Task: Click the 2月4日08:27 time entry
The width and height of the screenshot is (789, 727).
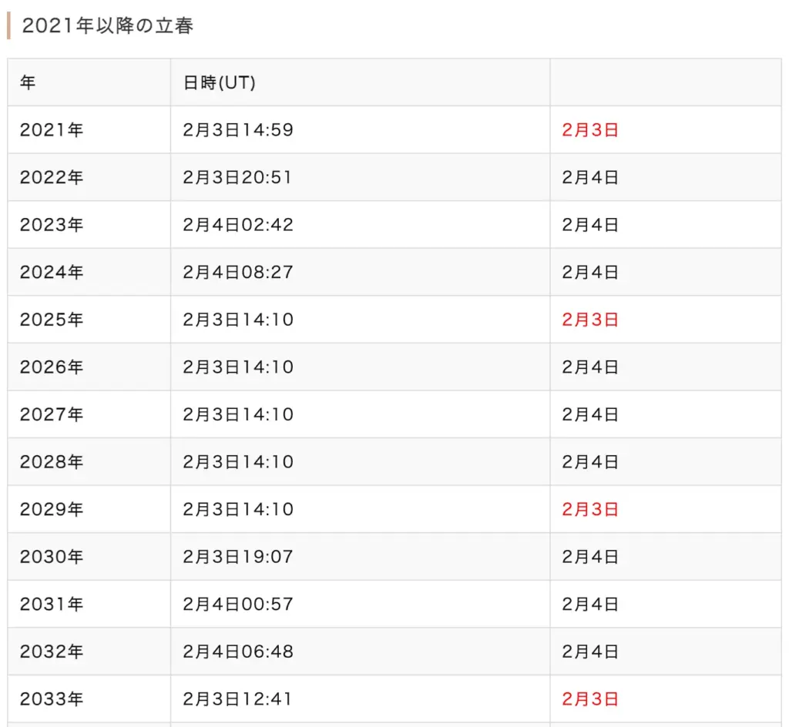Action: [238, 273]
